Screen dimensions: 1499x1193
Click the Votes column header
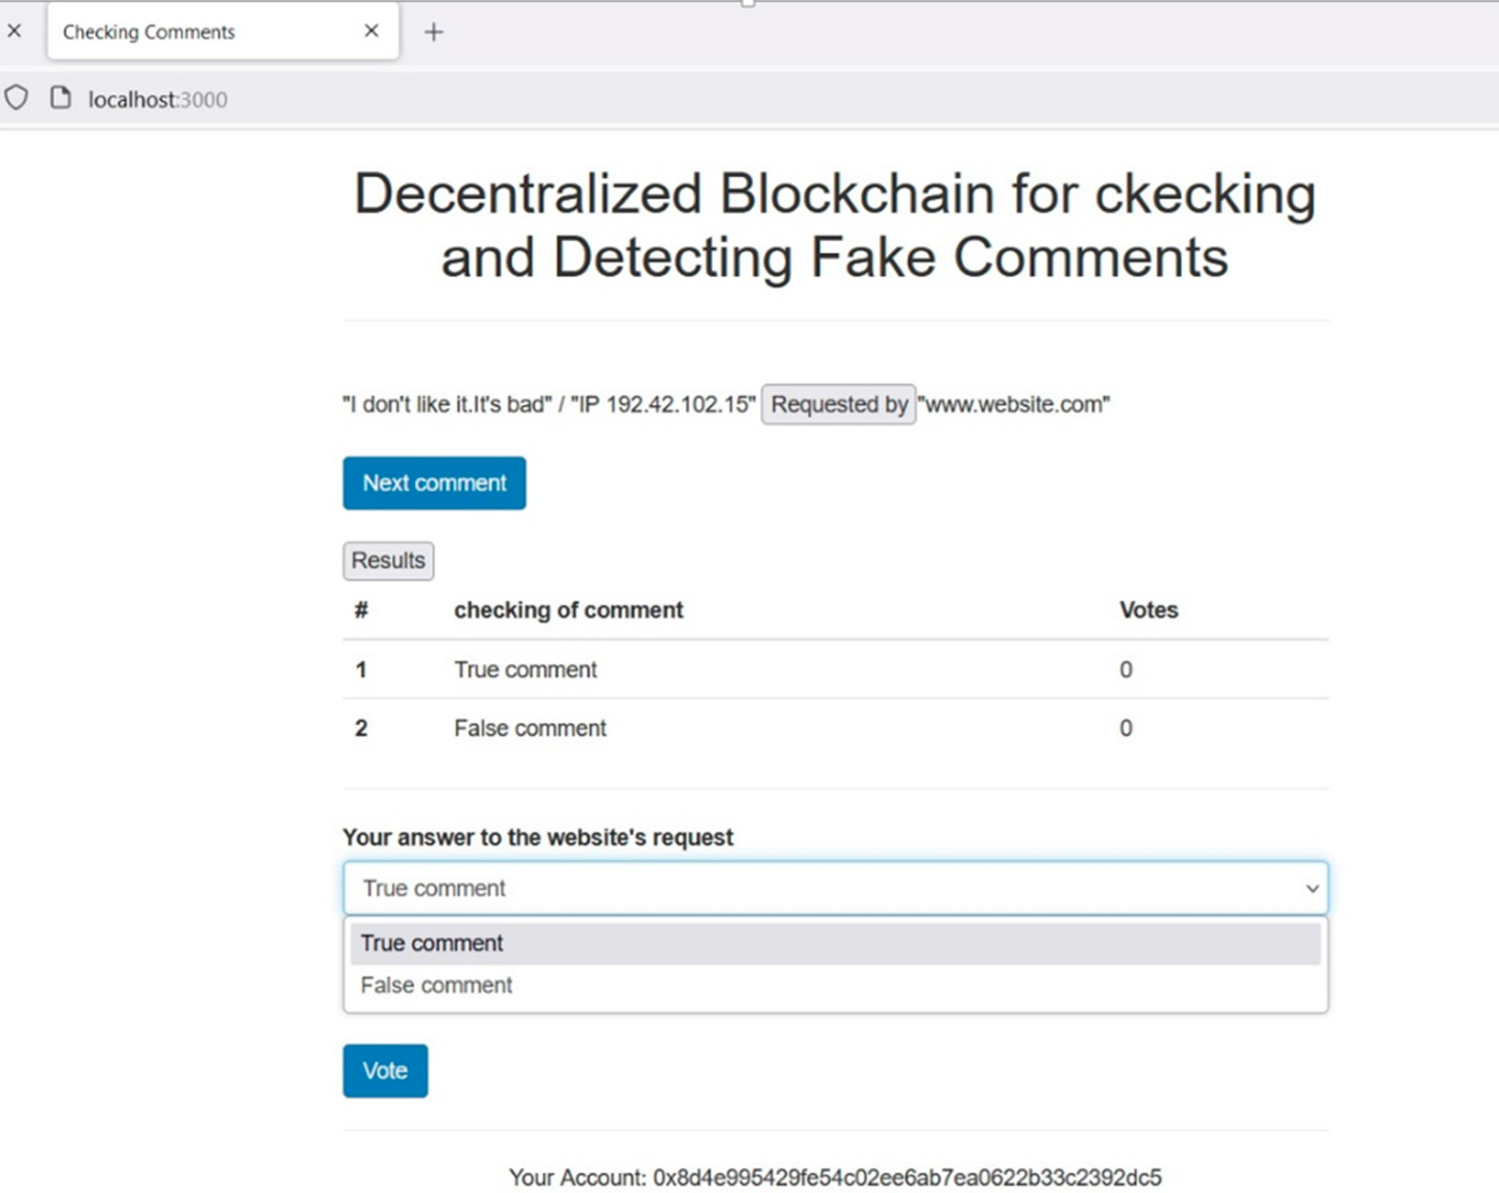1149,610
